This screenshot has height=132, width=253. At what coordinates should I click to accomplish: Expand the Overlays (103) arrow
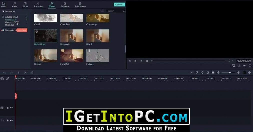27,22
